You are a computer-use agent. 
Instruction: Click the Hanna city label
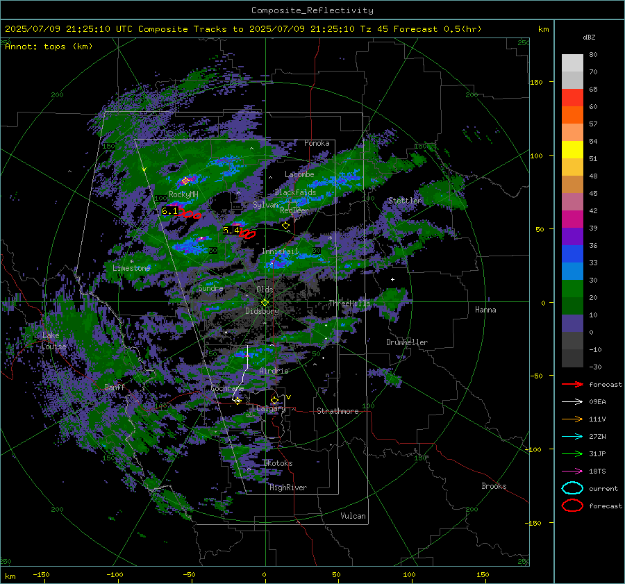485,310
